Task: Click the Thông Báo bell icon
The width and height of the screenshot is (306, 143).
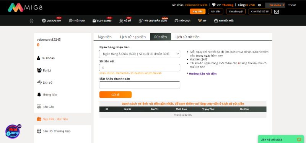Action: click(x=39, y=94)
